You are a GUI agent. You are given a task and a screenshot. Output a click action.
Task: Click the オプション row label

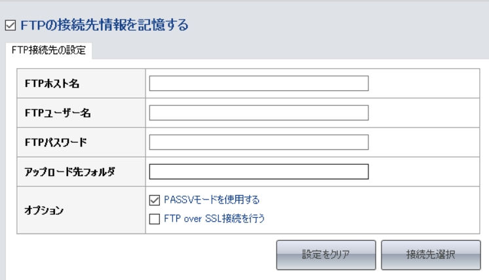pos(44,210)
